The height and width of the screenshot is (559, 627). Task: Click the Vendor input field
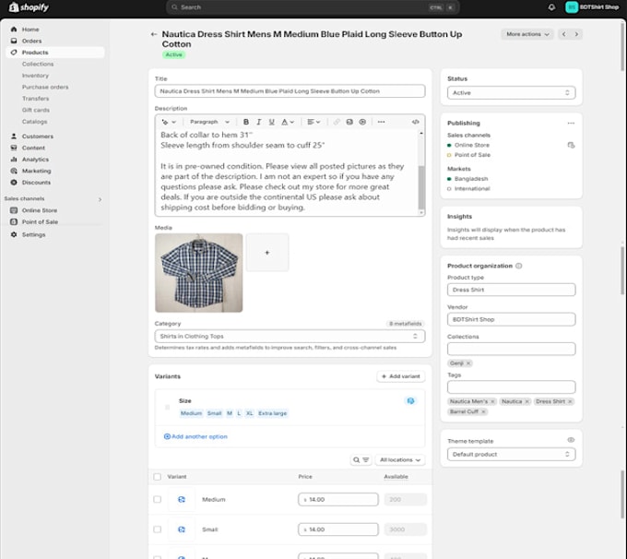(511, 320)
